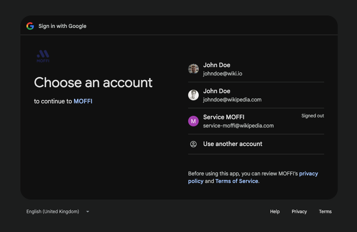The width and height of the screenshot is (357, 232).
Task: Choose the Service MOFFI account
Action: click(256, 121)
